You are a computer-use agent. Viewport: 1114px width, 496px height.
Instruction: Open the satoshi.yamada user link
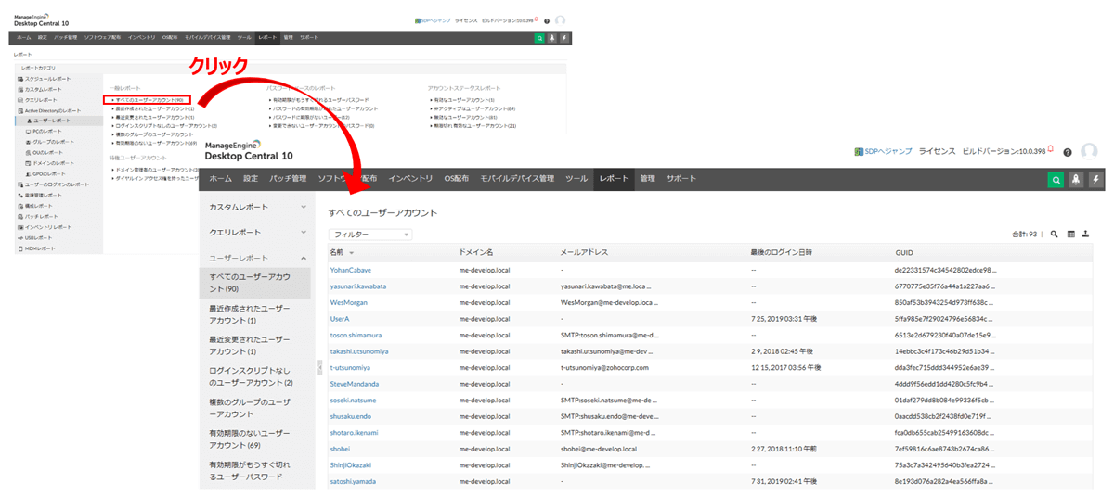[x=353, y=481]
